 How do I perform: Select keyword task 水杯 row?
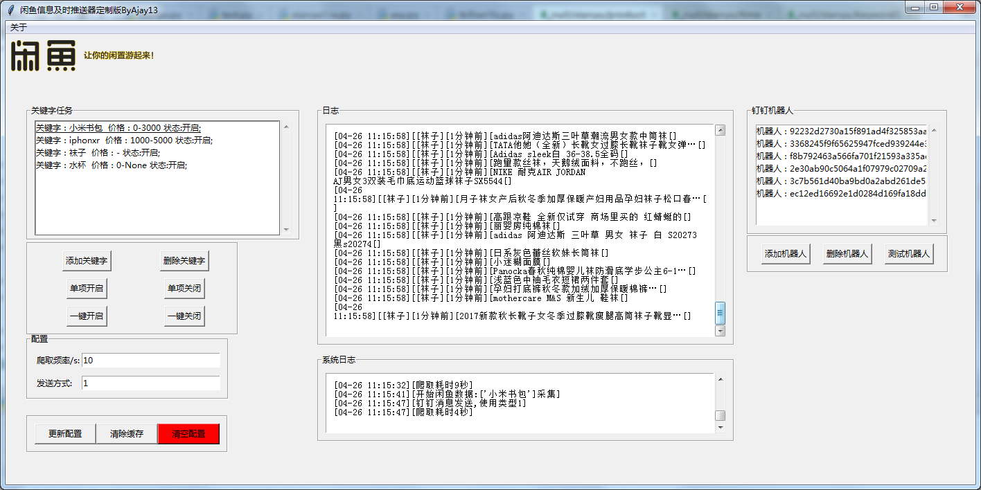[x=157, y=165]
